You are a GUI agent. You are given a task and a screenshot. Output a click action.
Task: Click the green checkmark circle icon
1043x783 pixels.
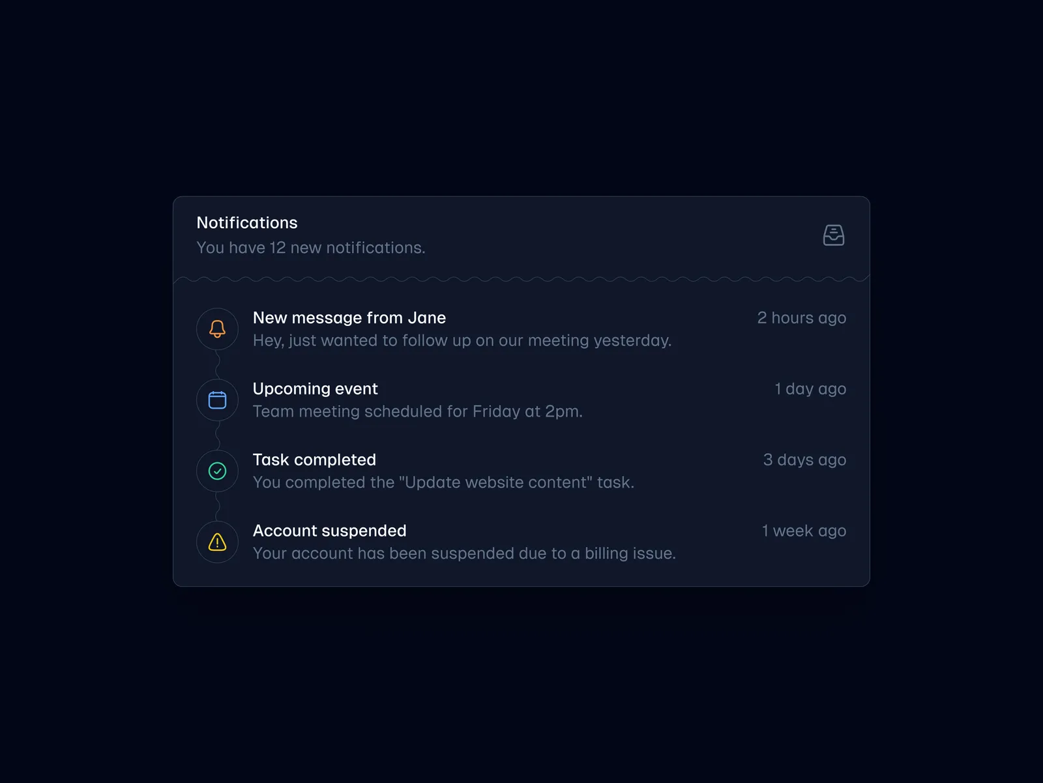(217, 471)
